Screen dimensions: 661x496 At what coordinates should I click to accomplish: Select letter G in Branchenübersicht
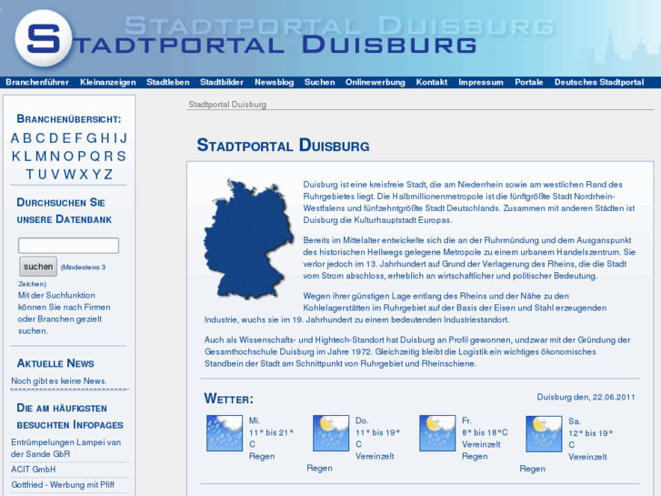point(92,138)
